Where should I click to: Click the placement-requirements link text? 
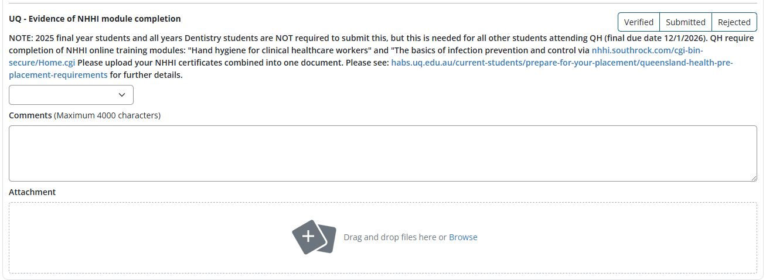(x=58, y=75)
